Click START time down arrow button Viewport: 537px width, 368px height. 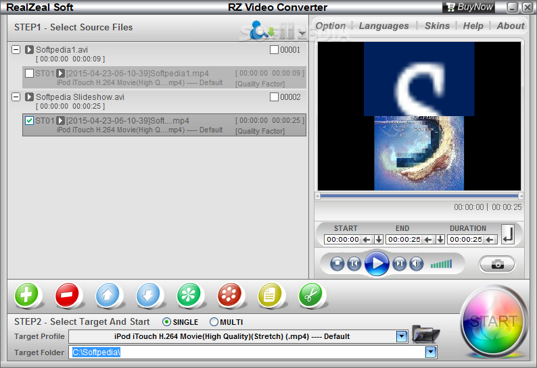[379, 240]
